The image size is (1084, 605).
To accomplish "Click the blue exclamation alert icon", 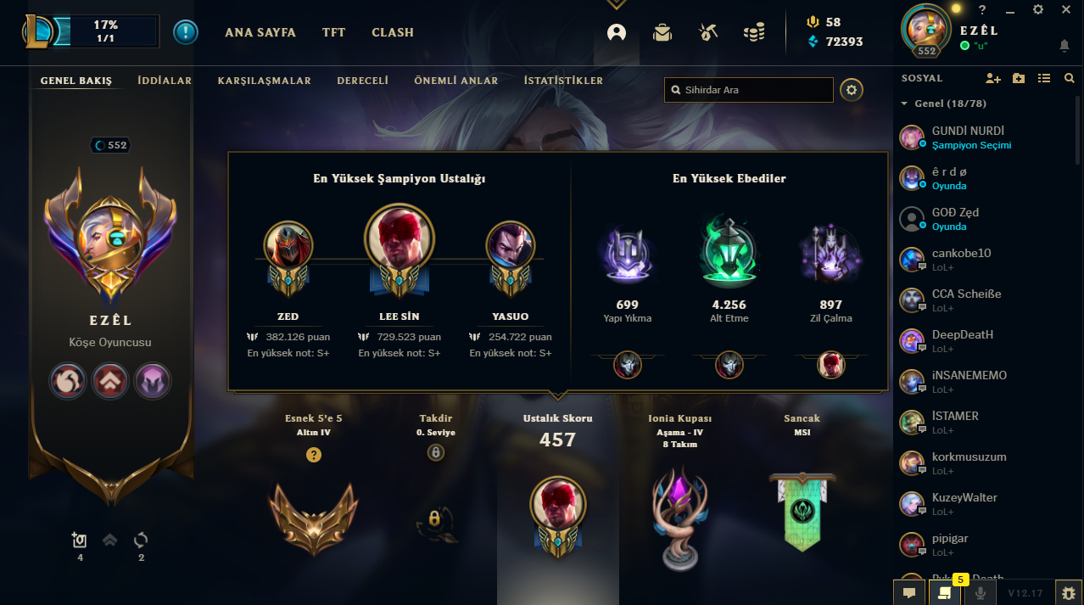I will coord(186,32).
